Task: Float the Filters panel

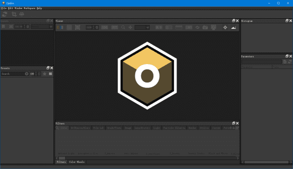Action: point(233,123)
